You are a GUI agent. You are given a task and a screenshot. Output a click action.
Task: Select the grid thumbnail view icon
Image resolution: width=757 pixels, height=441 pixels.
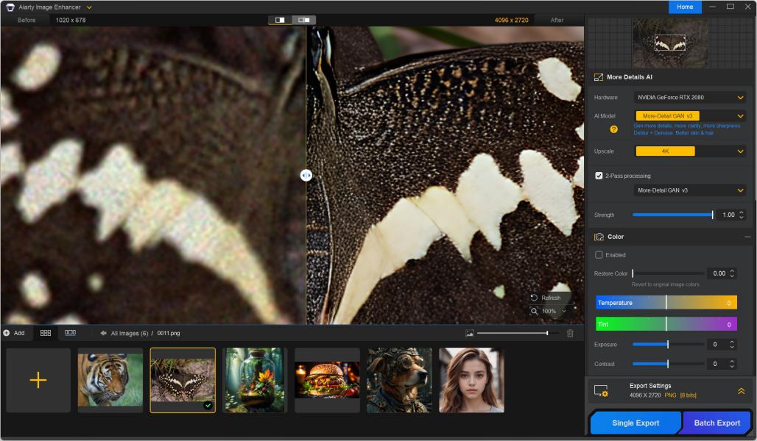(x=46, y=333)
